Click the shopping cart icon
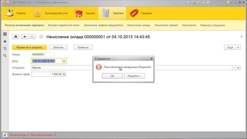 pyautogui.click(x=78, y=13)
